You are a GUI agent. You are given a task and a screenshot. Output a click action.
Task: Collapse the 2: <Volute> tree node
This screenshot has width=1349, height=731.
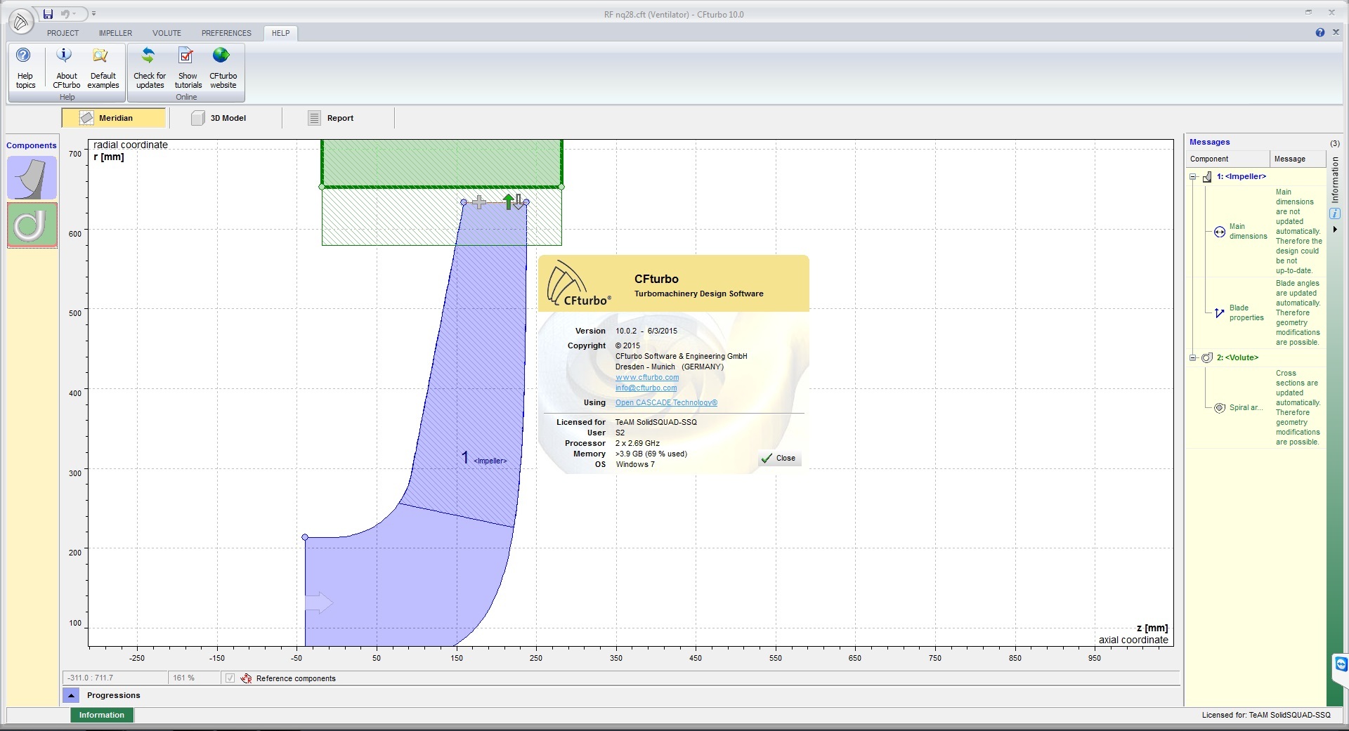click(1193, 357)
